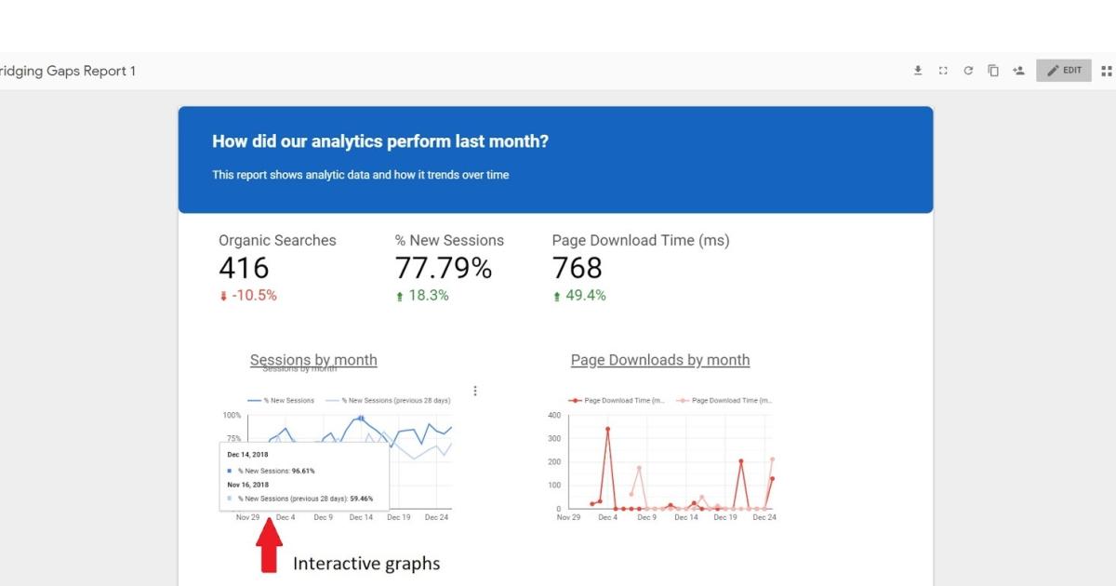Viewport: 1116px width, 586px height.
Task: Share report via add-person icon
Action: pos(1018,71)
